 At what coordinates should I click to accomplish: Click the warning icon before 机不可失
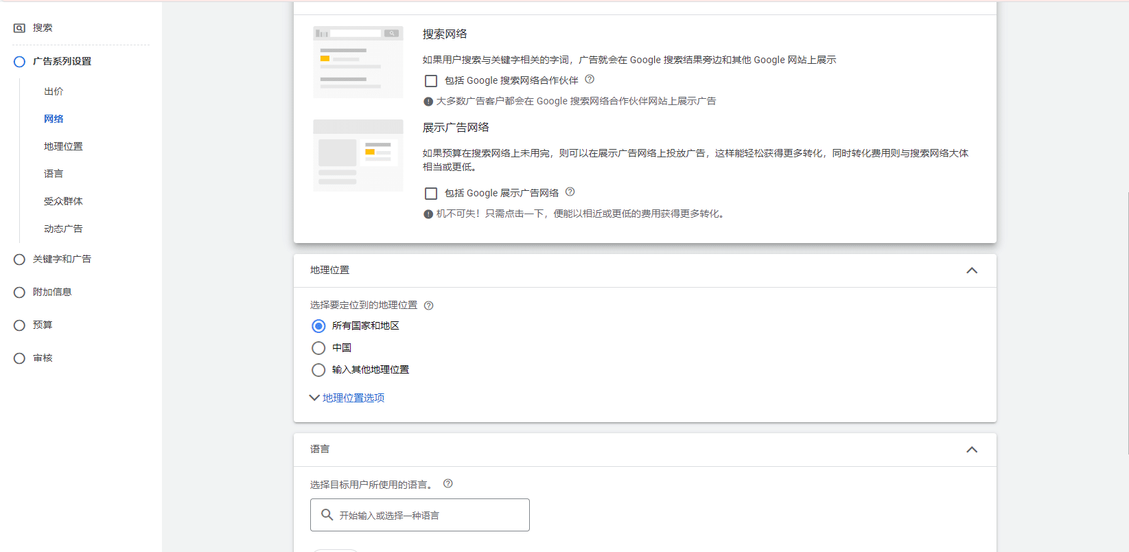click(428, 214)
